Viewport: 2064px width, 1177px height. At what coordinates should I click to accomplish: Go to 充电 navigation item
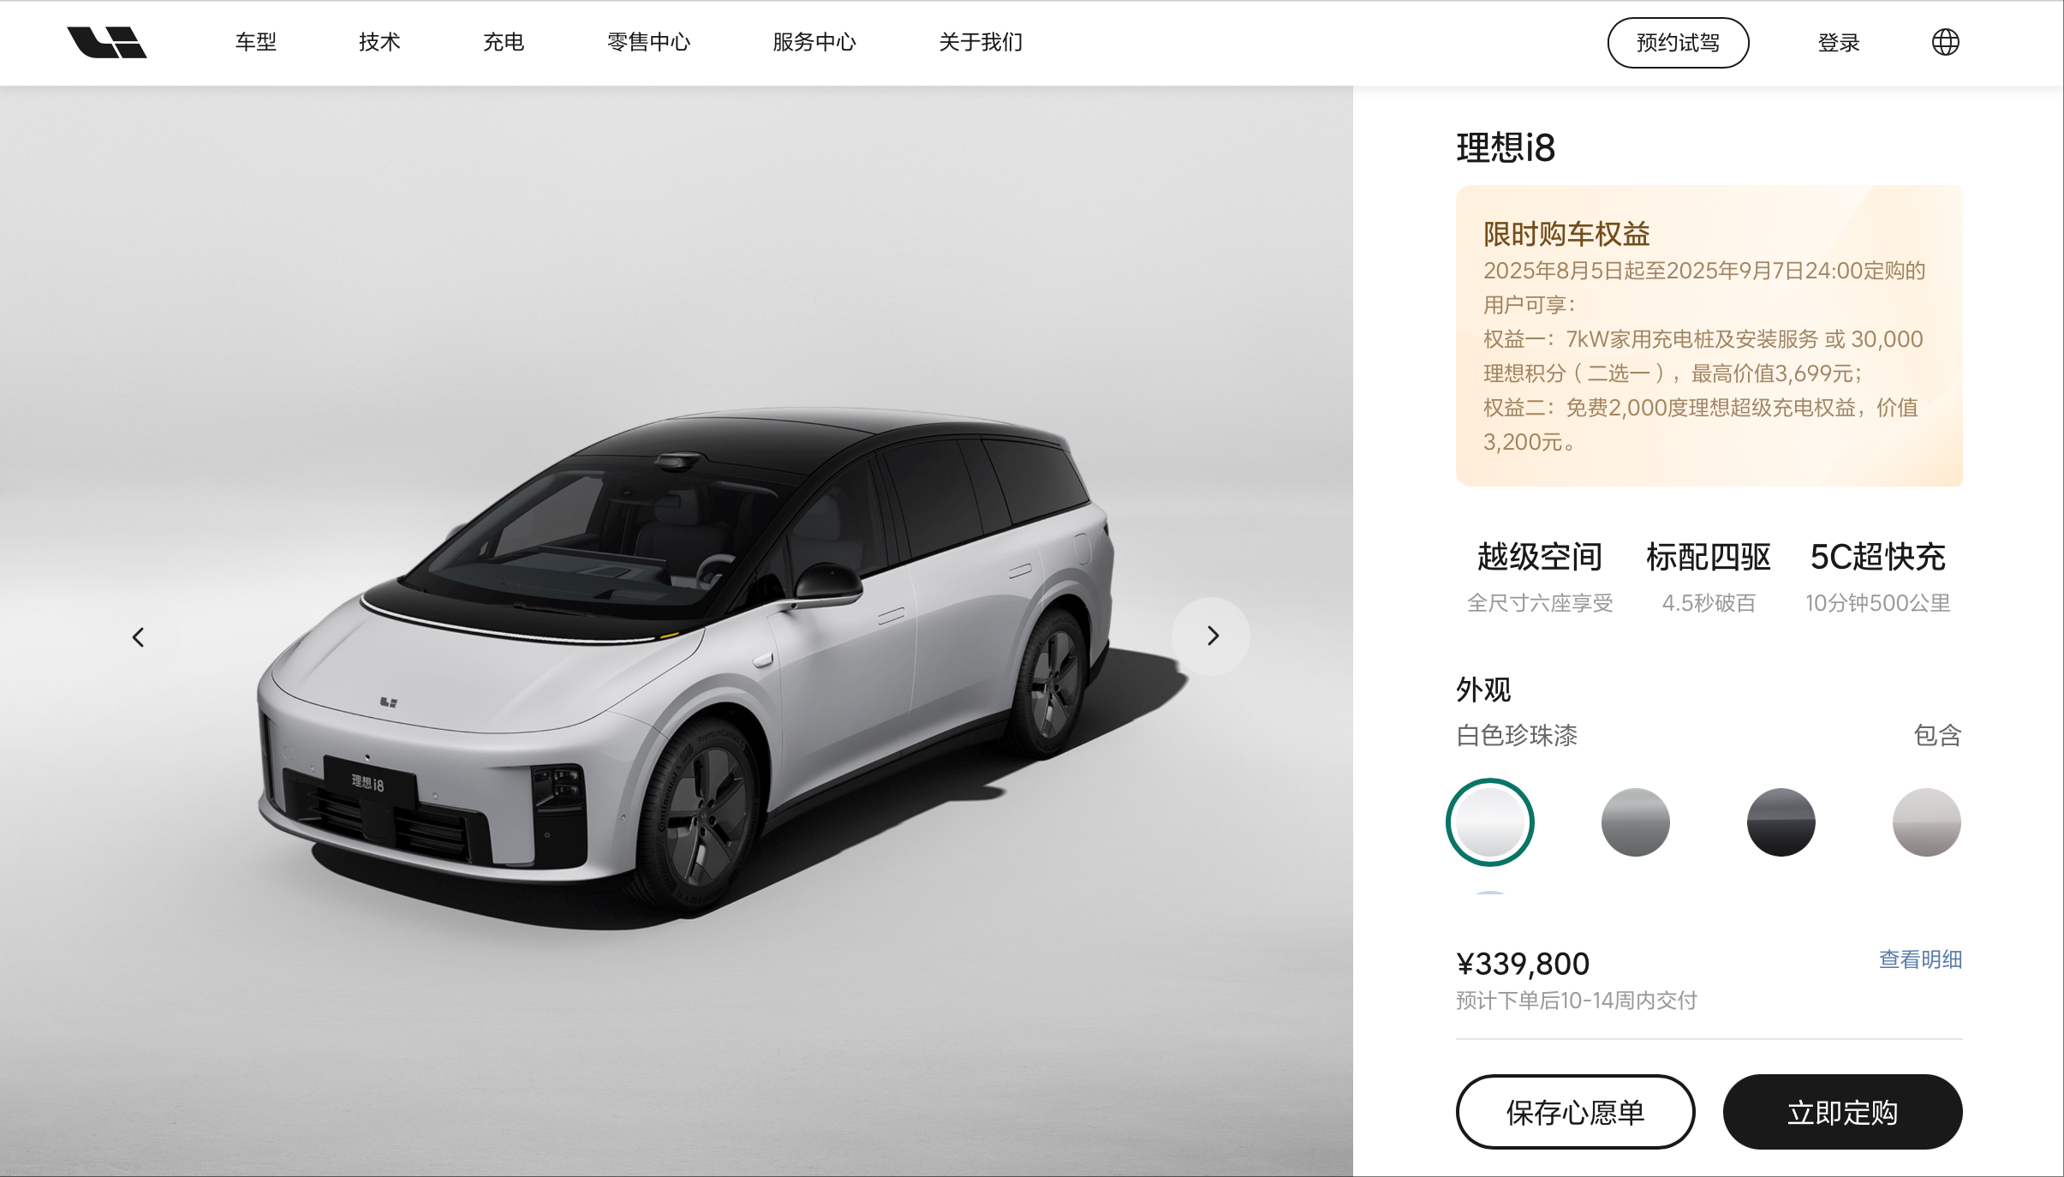(x=504, y=42)
